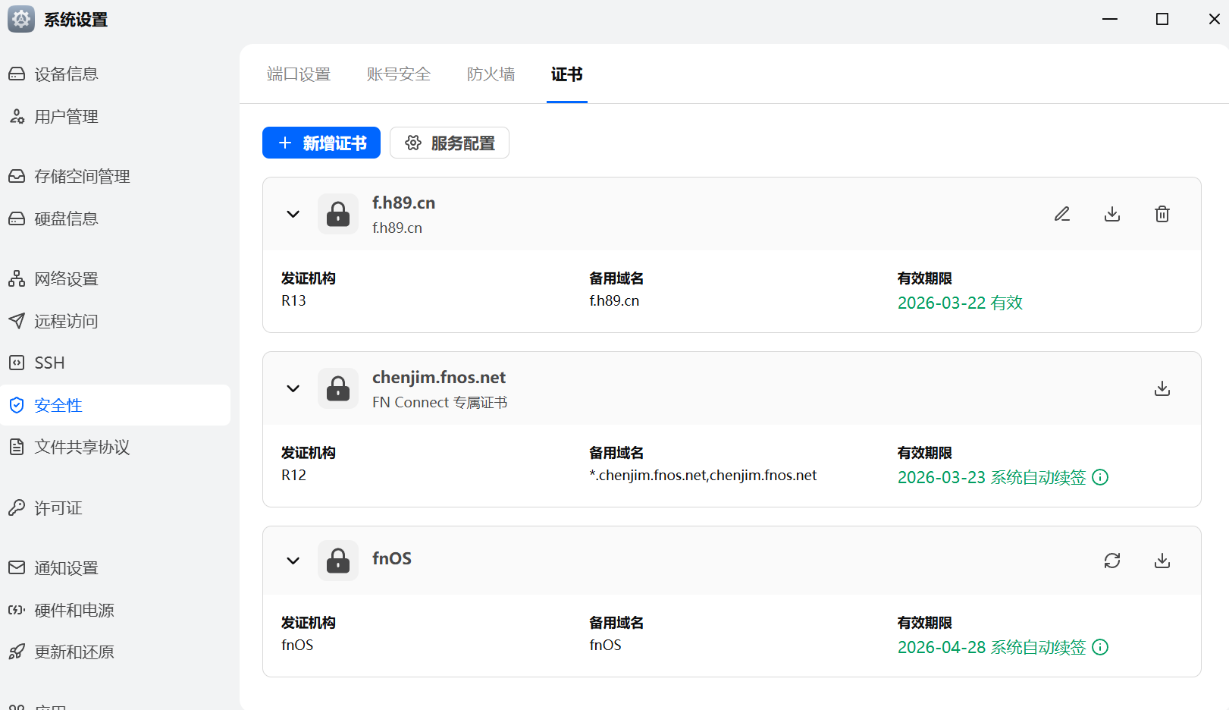
Task: Open 存储空间管理 from sidebar
Action: (82, 176)
